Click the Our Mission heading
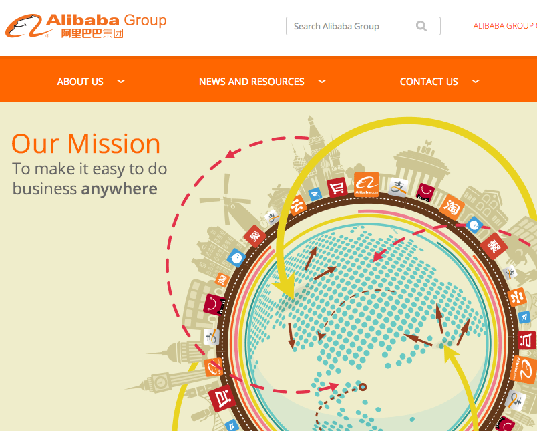The height and width of the screenshot is (431, 537). coord(86,144)
